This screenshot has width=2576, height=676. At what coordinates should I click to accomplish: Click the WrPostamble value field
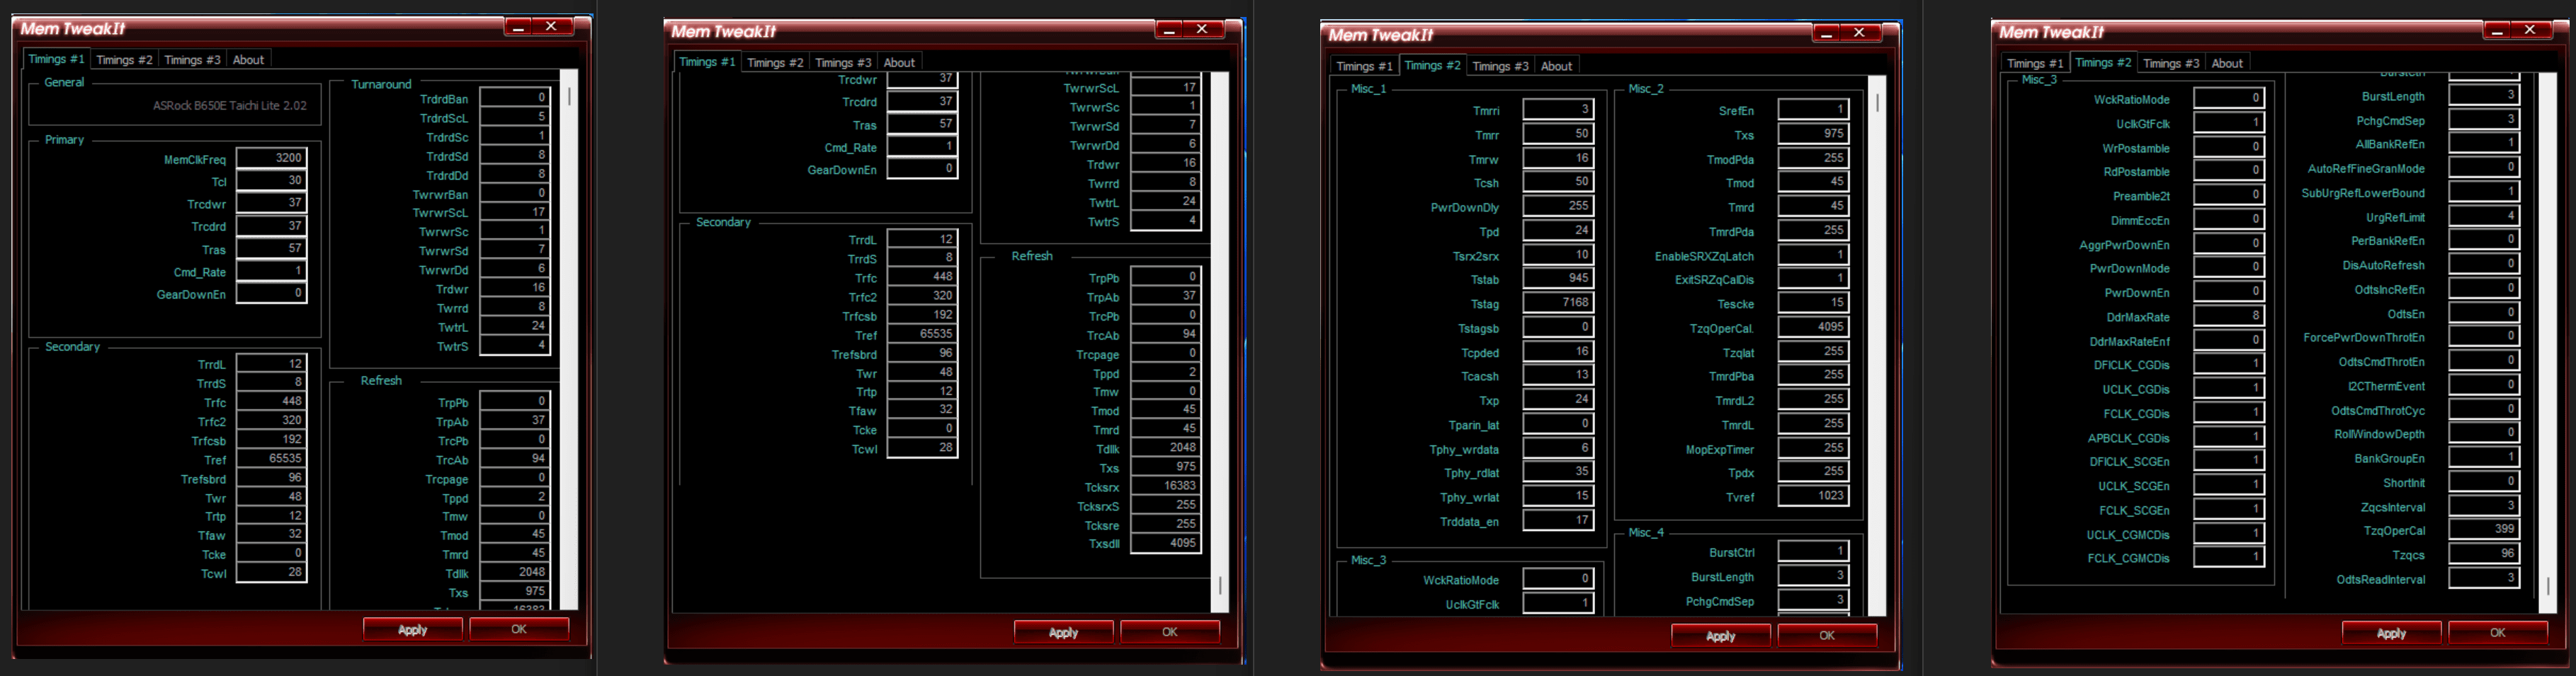[x=2229, y=147]
